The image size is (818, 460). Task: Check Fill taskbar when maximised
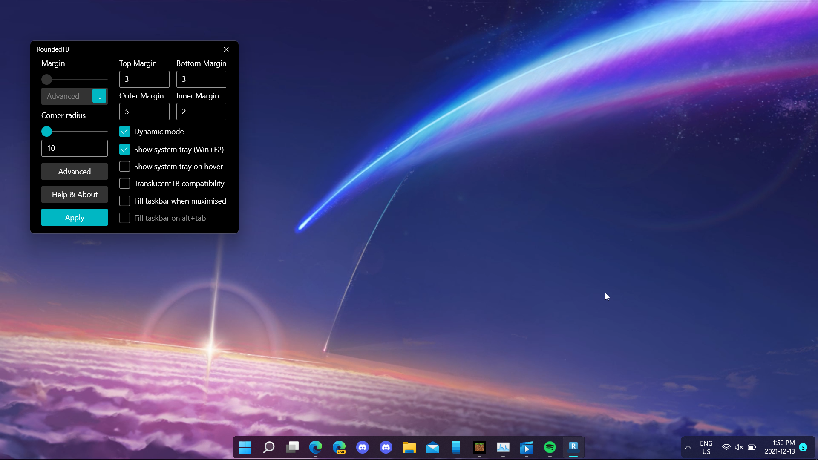124,201
